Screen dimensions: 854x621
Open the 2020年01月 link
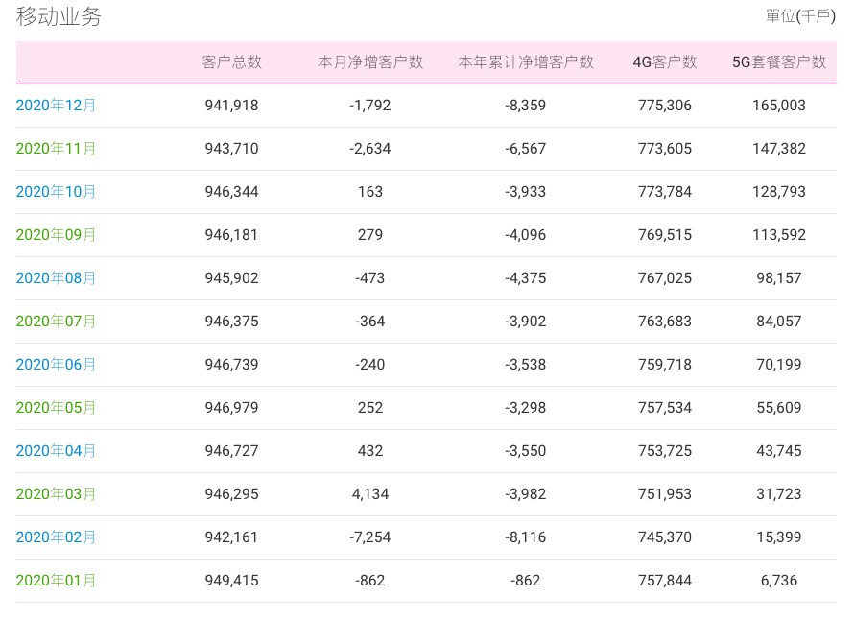pyautogui.click(x=56, y=581)
